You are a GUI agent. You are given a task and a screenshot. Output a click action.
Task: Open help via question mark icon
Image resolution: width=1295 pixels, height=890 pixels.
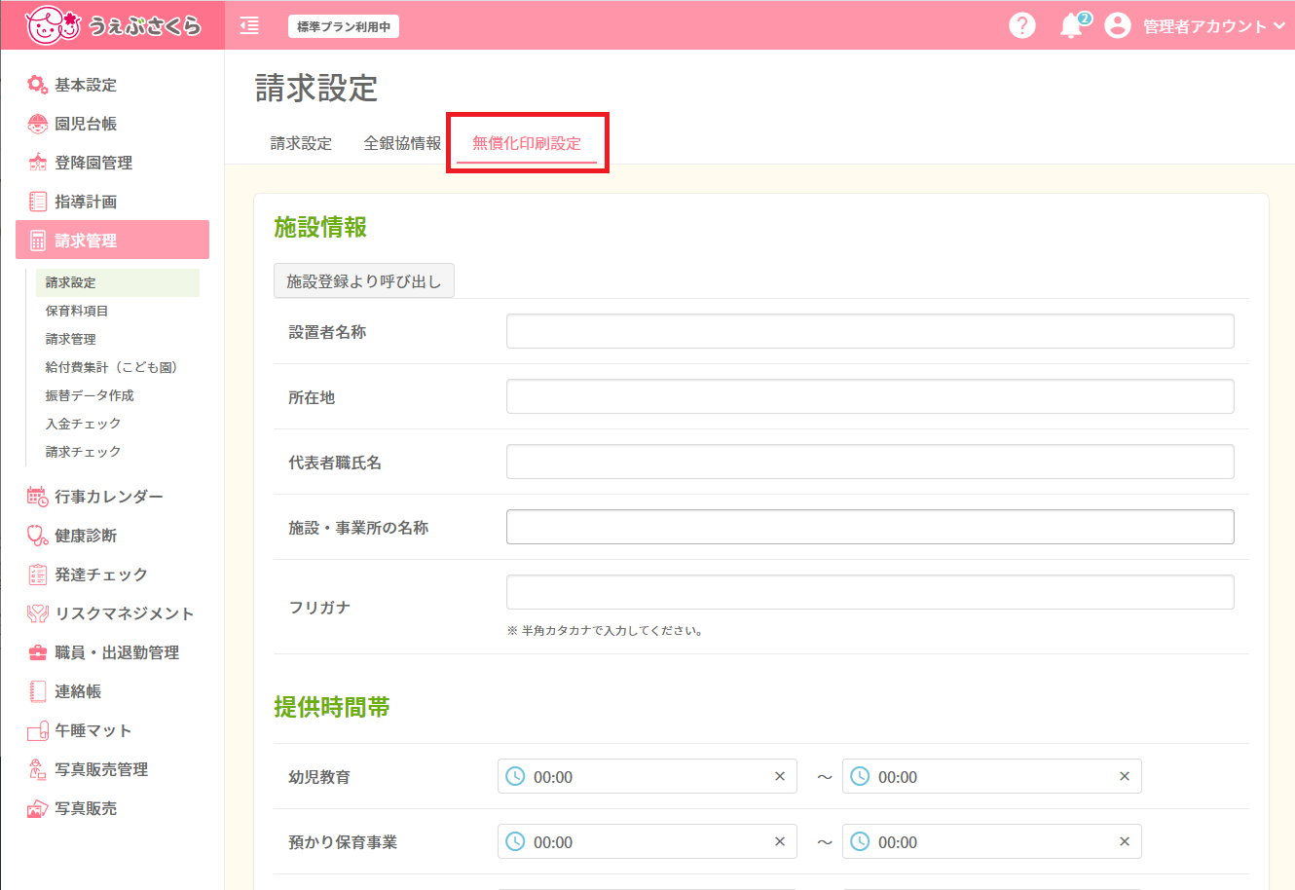tap(1022, 25)
